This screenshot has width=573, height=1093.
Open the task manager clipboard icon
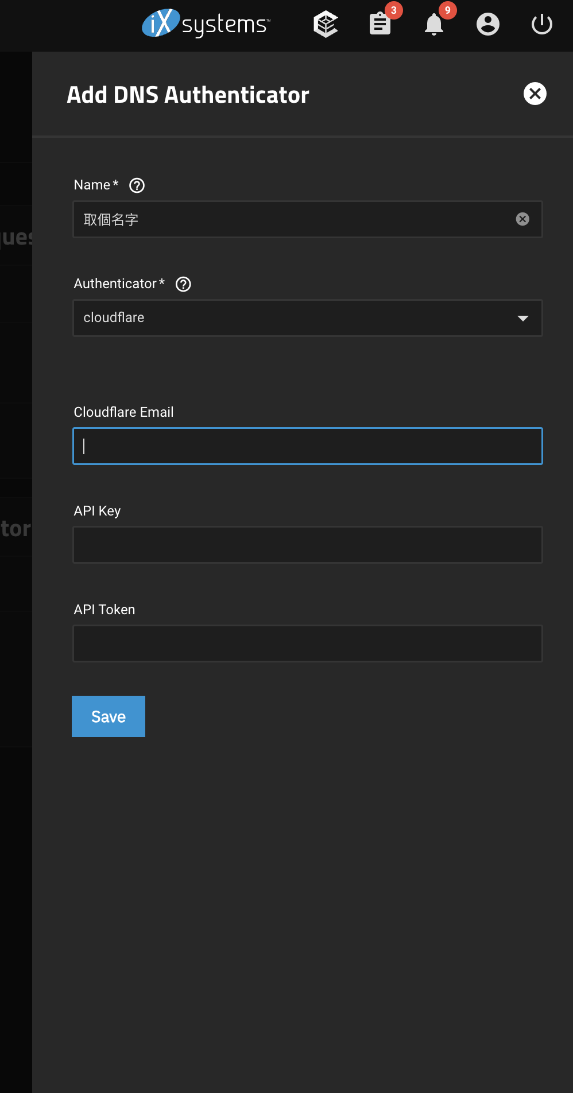point(380,24)
